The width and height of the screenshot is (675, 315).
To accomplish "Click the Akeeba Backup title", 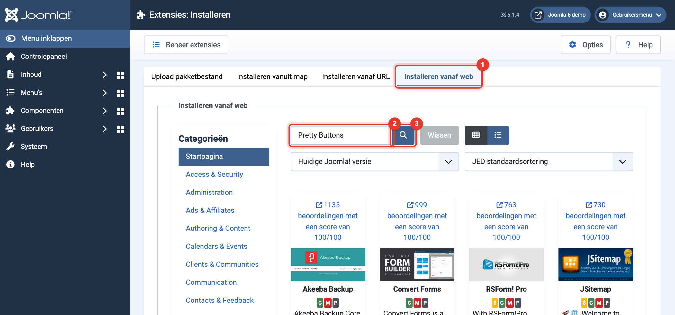I will (328, 289).
